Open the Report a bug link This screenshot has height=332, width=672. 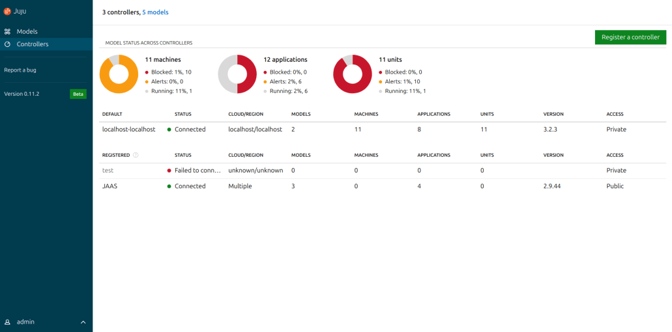pyautogui.click(x=20, y=70)
